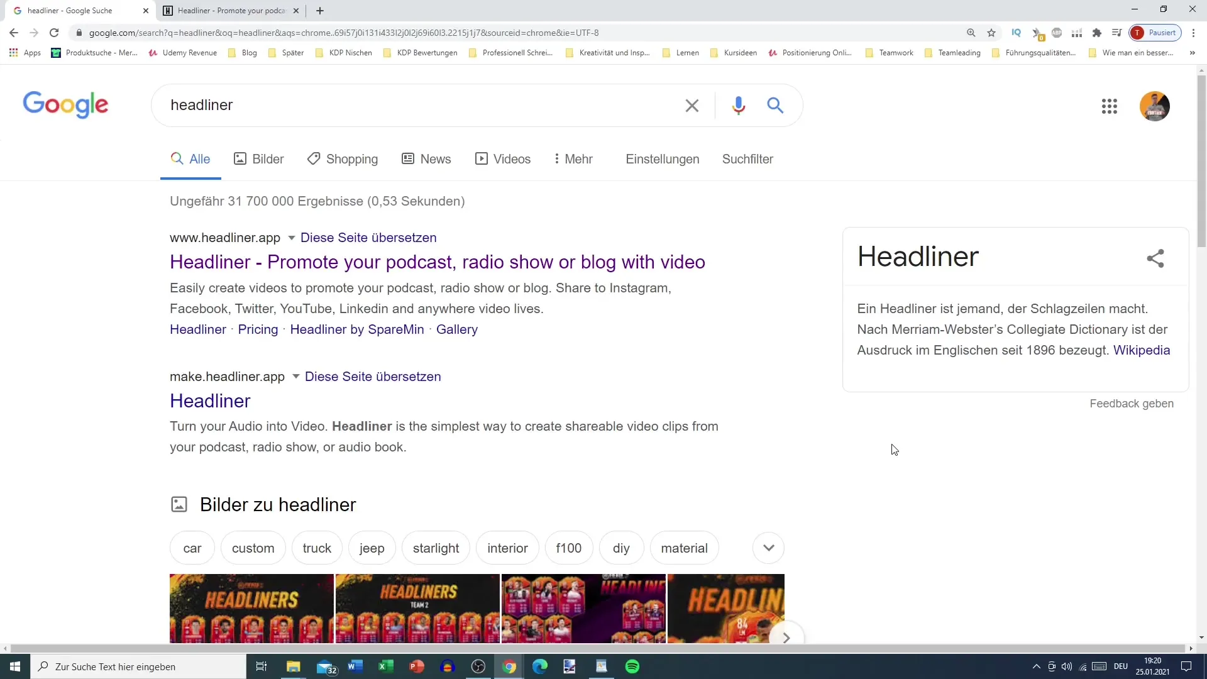The image size is (1207, 679).
Task: Click the Windows taskbar search box
Action: point(138,666)
